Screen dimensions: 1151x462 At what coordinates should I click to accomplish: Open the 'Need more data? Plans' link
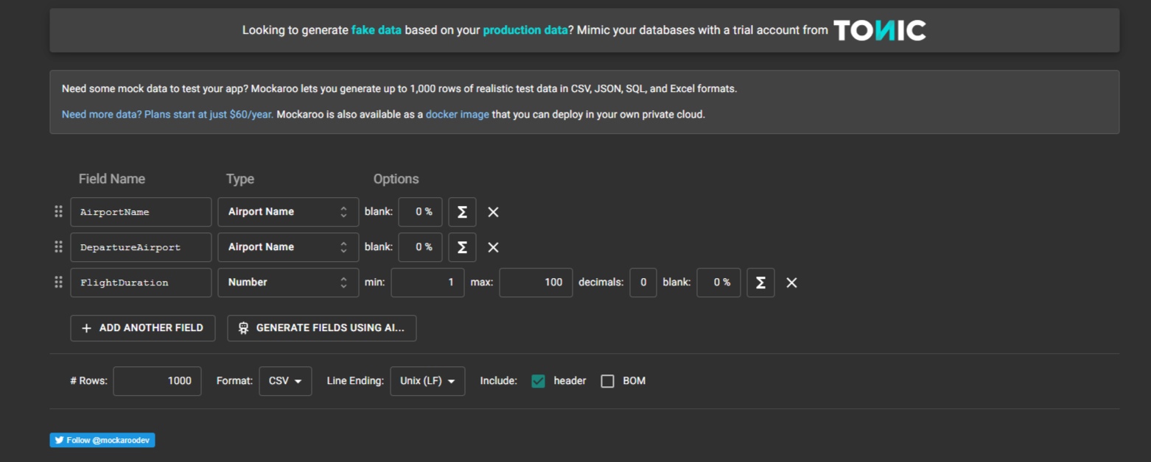tap(167, 115)
